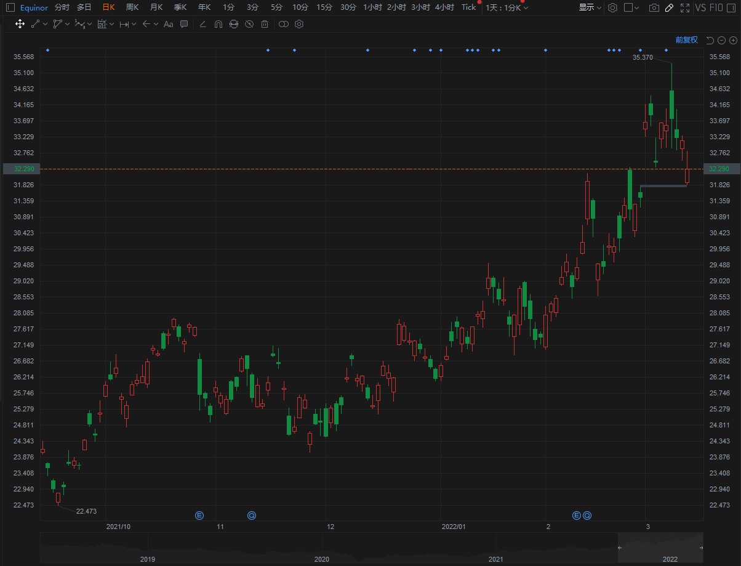This screenshot has height=566, width=741.
Task: Switch to the 分时 intraday tab
Action: pyautogui.click(x=62, y=7)
